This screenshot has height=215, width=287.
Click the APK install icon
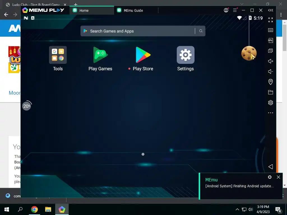click(x=270, y=40)
